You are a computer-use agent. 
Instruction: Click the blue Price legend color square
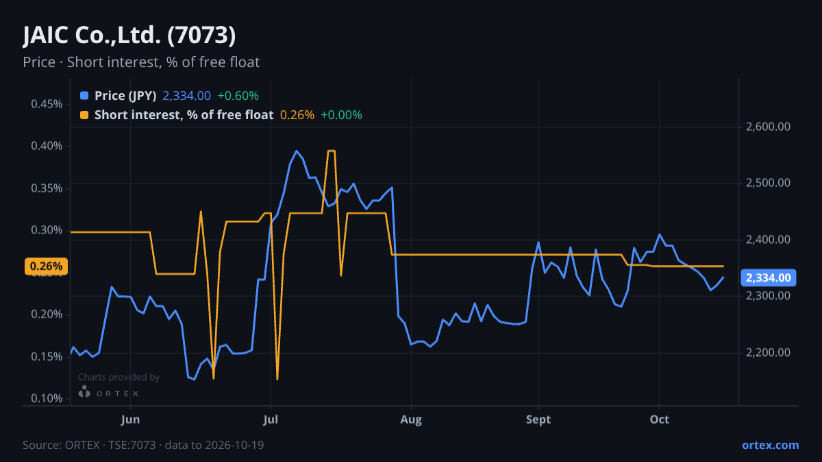[84, 96]
